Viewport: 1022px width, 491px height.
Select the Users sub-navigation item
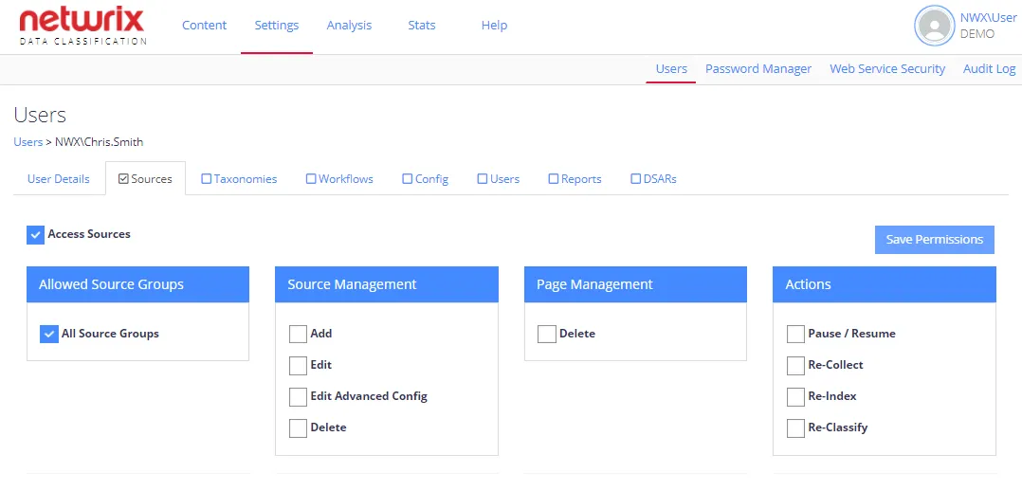point(671,68)
